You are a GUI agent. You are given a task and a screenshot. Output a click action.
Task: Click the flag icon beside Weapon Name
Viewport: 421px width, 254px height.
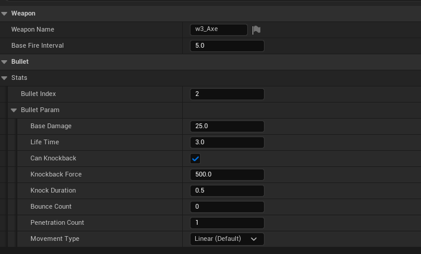[x=256, y=29]
